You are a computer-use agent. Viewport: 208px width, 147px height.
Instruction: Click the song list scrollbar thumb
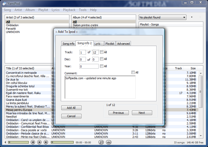coord(201,91)
